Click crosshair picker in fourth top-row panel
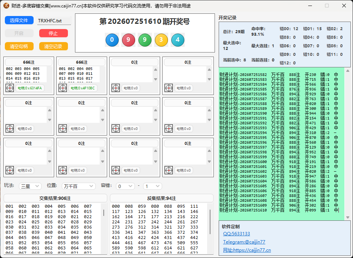 point(169,88)
